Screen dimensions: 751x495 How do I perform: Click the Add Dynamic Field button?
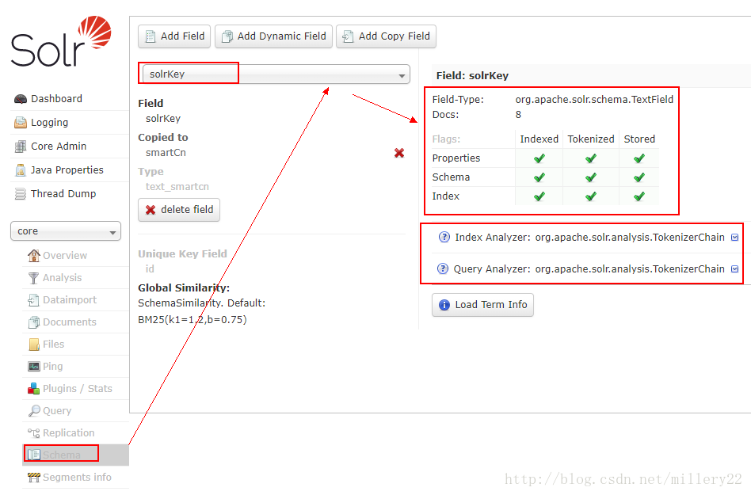(273, 36)
